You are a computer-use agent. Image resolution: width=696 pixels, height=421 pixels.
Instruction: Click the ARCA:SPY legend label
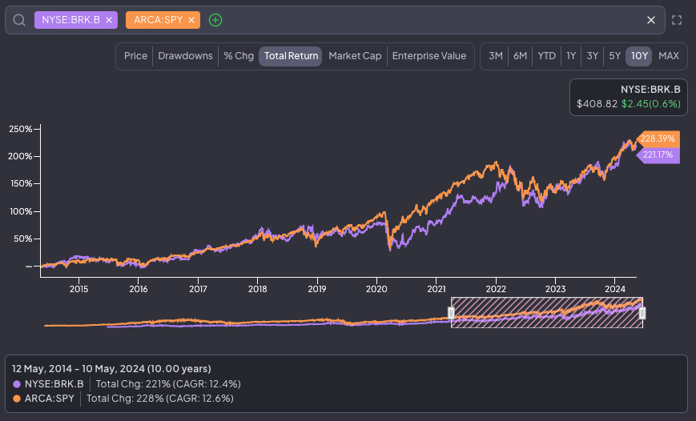50,399
